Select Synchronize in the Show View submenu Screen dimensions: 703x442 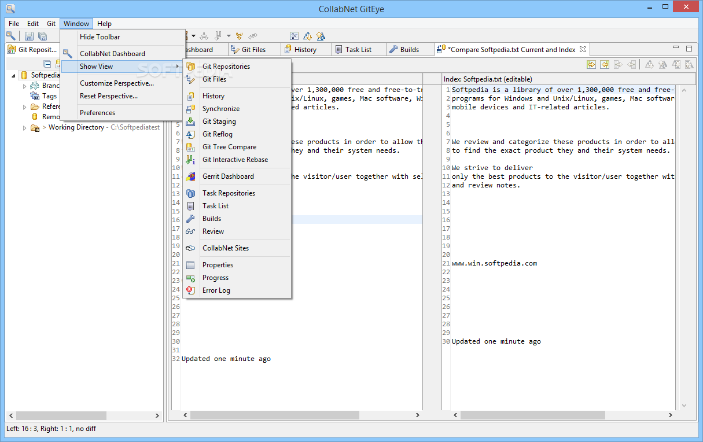point(237,109)
